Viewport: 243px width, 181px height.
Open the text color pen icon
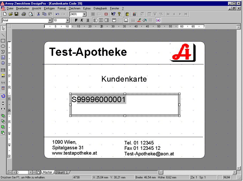[x=139, y=20]
